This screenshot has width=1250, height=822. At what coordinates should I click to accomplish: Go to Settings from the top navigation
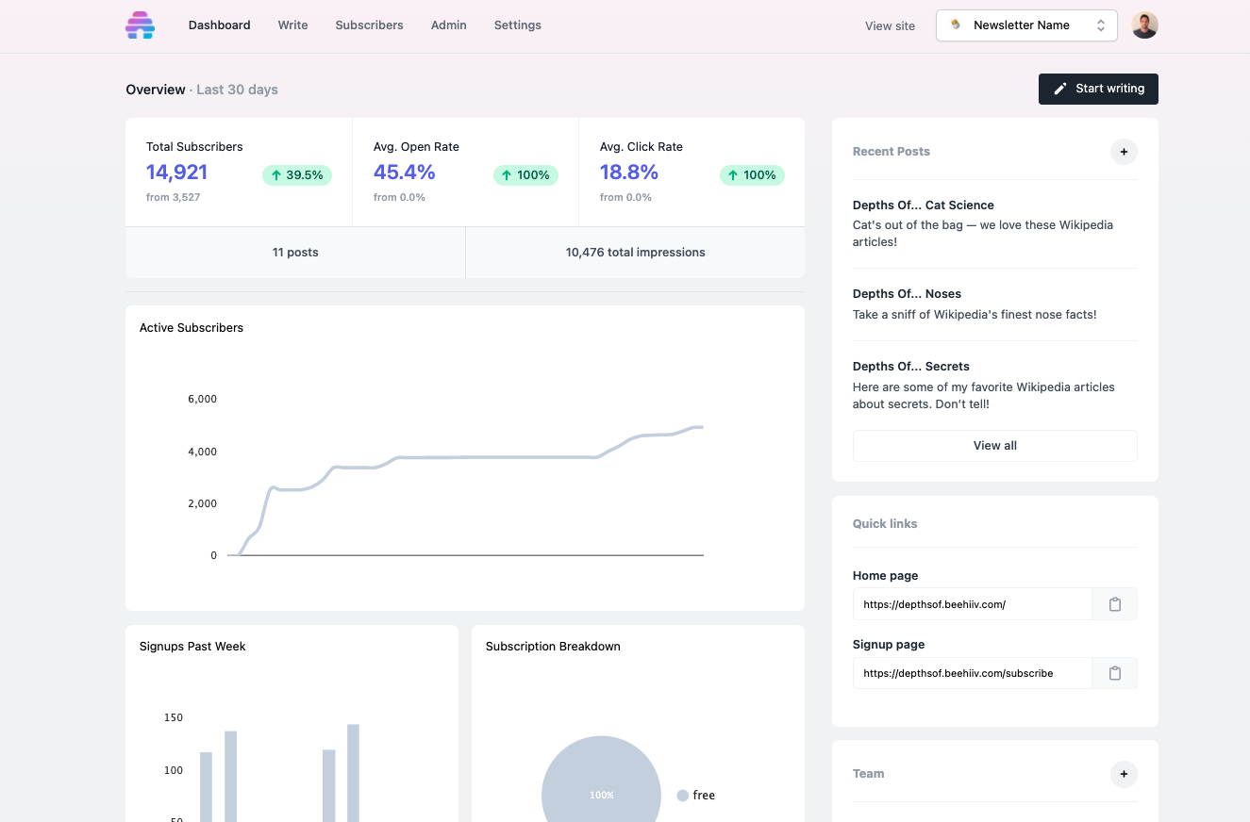pos(517,25)
